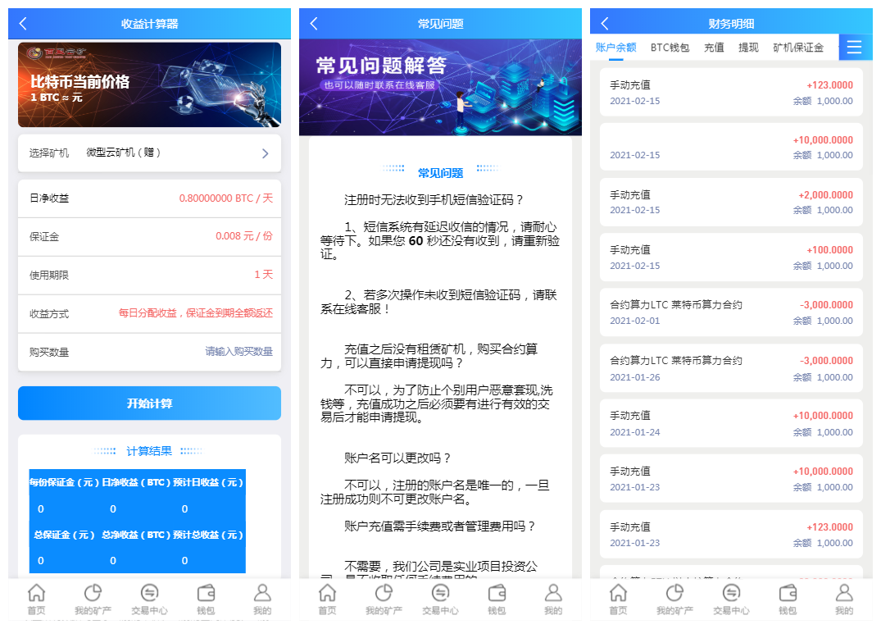The height and width of the screenshot is (629, 881).
Task: Select the 充值 tab in 财务明细
Action: click(x=714, y=48)
